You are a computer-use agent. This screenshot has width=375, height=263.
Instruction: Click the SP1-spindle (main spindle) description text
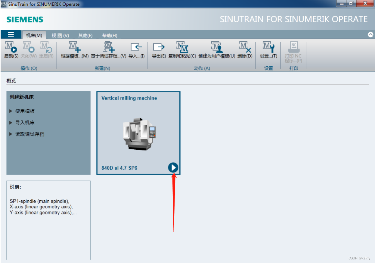tap(39, 201)
